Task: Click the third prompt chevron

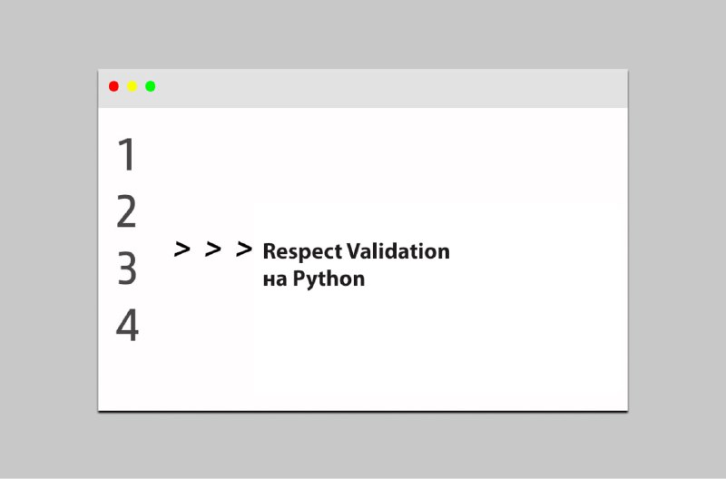Action: tap(244, 249)
